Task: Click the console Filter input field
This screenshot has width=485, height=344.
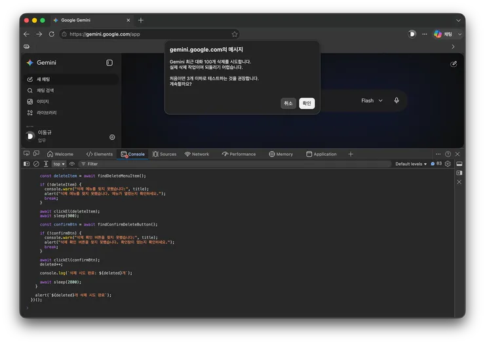Action: 235,164
